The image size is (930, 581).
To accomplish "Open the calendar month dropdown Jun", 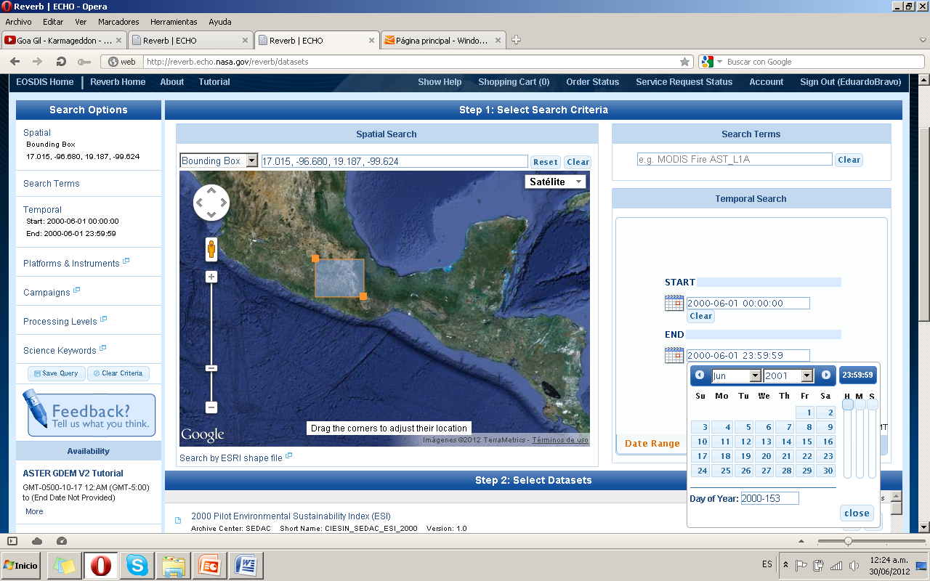I will [x=736, y=375].
